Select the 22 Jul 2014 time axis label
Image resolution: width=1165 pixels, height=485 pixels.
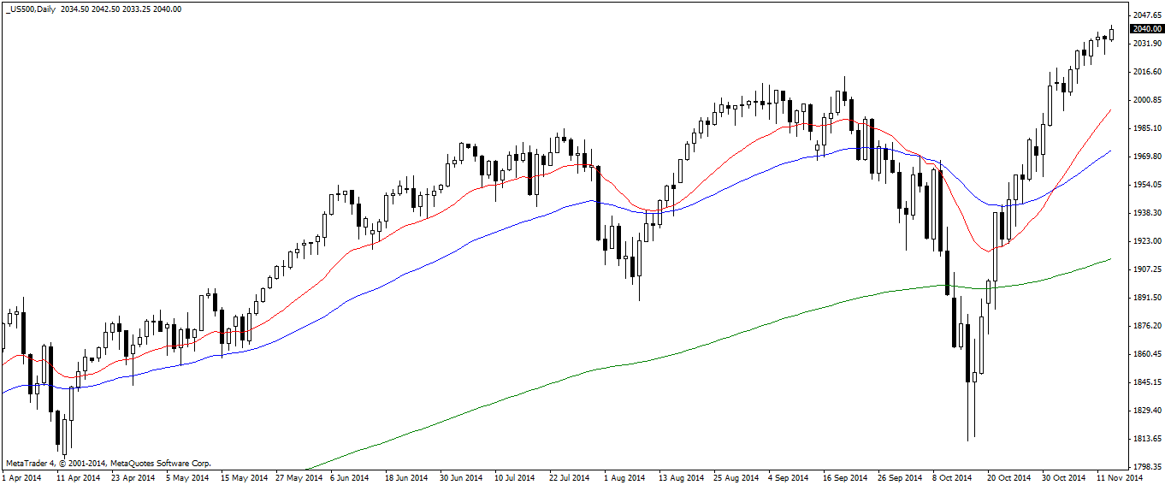tap(570, 478)
